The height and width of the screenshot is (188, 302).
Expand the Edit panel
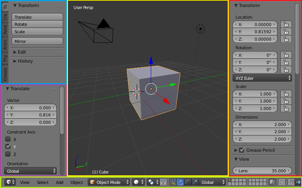[15, 52]
